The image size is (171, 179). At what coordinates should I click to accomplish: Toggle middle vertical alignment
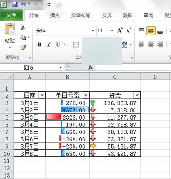coord(151,31)
